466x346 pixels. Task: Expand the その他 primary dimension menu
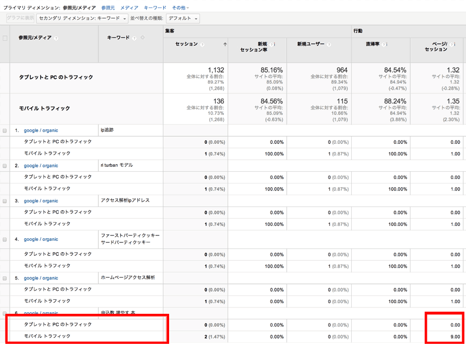pyautogui.click(x=180, y=8)
